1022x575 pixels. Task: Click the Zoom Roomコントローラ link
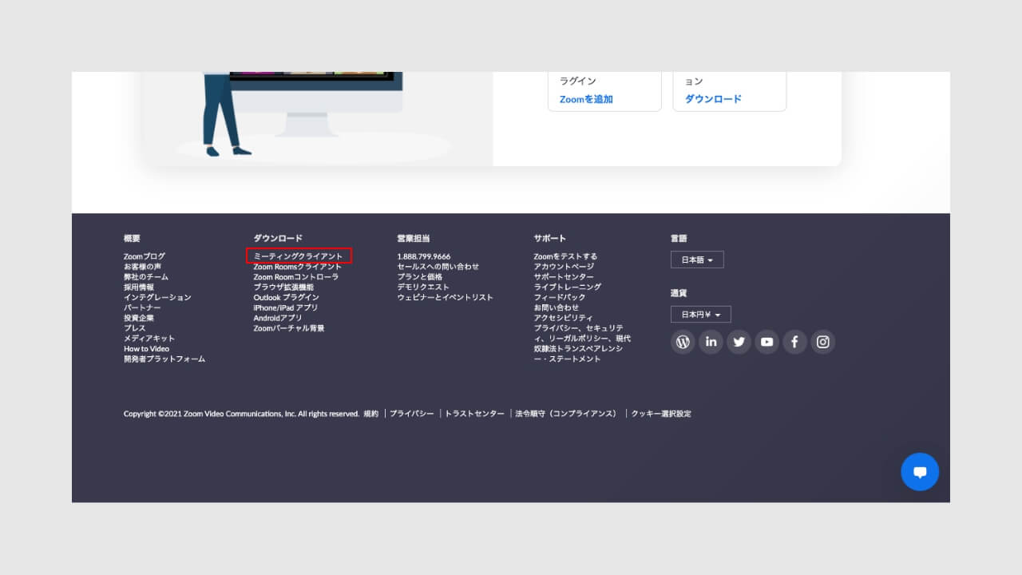296,277
